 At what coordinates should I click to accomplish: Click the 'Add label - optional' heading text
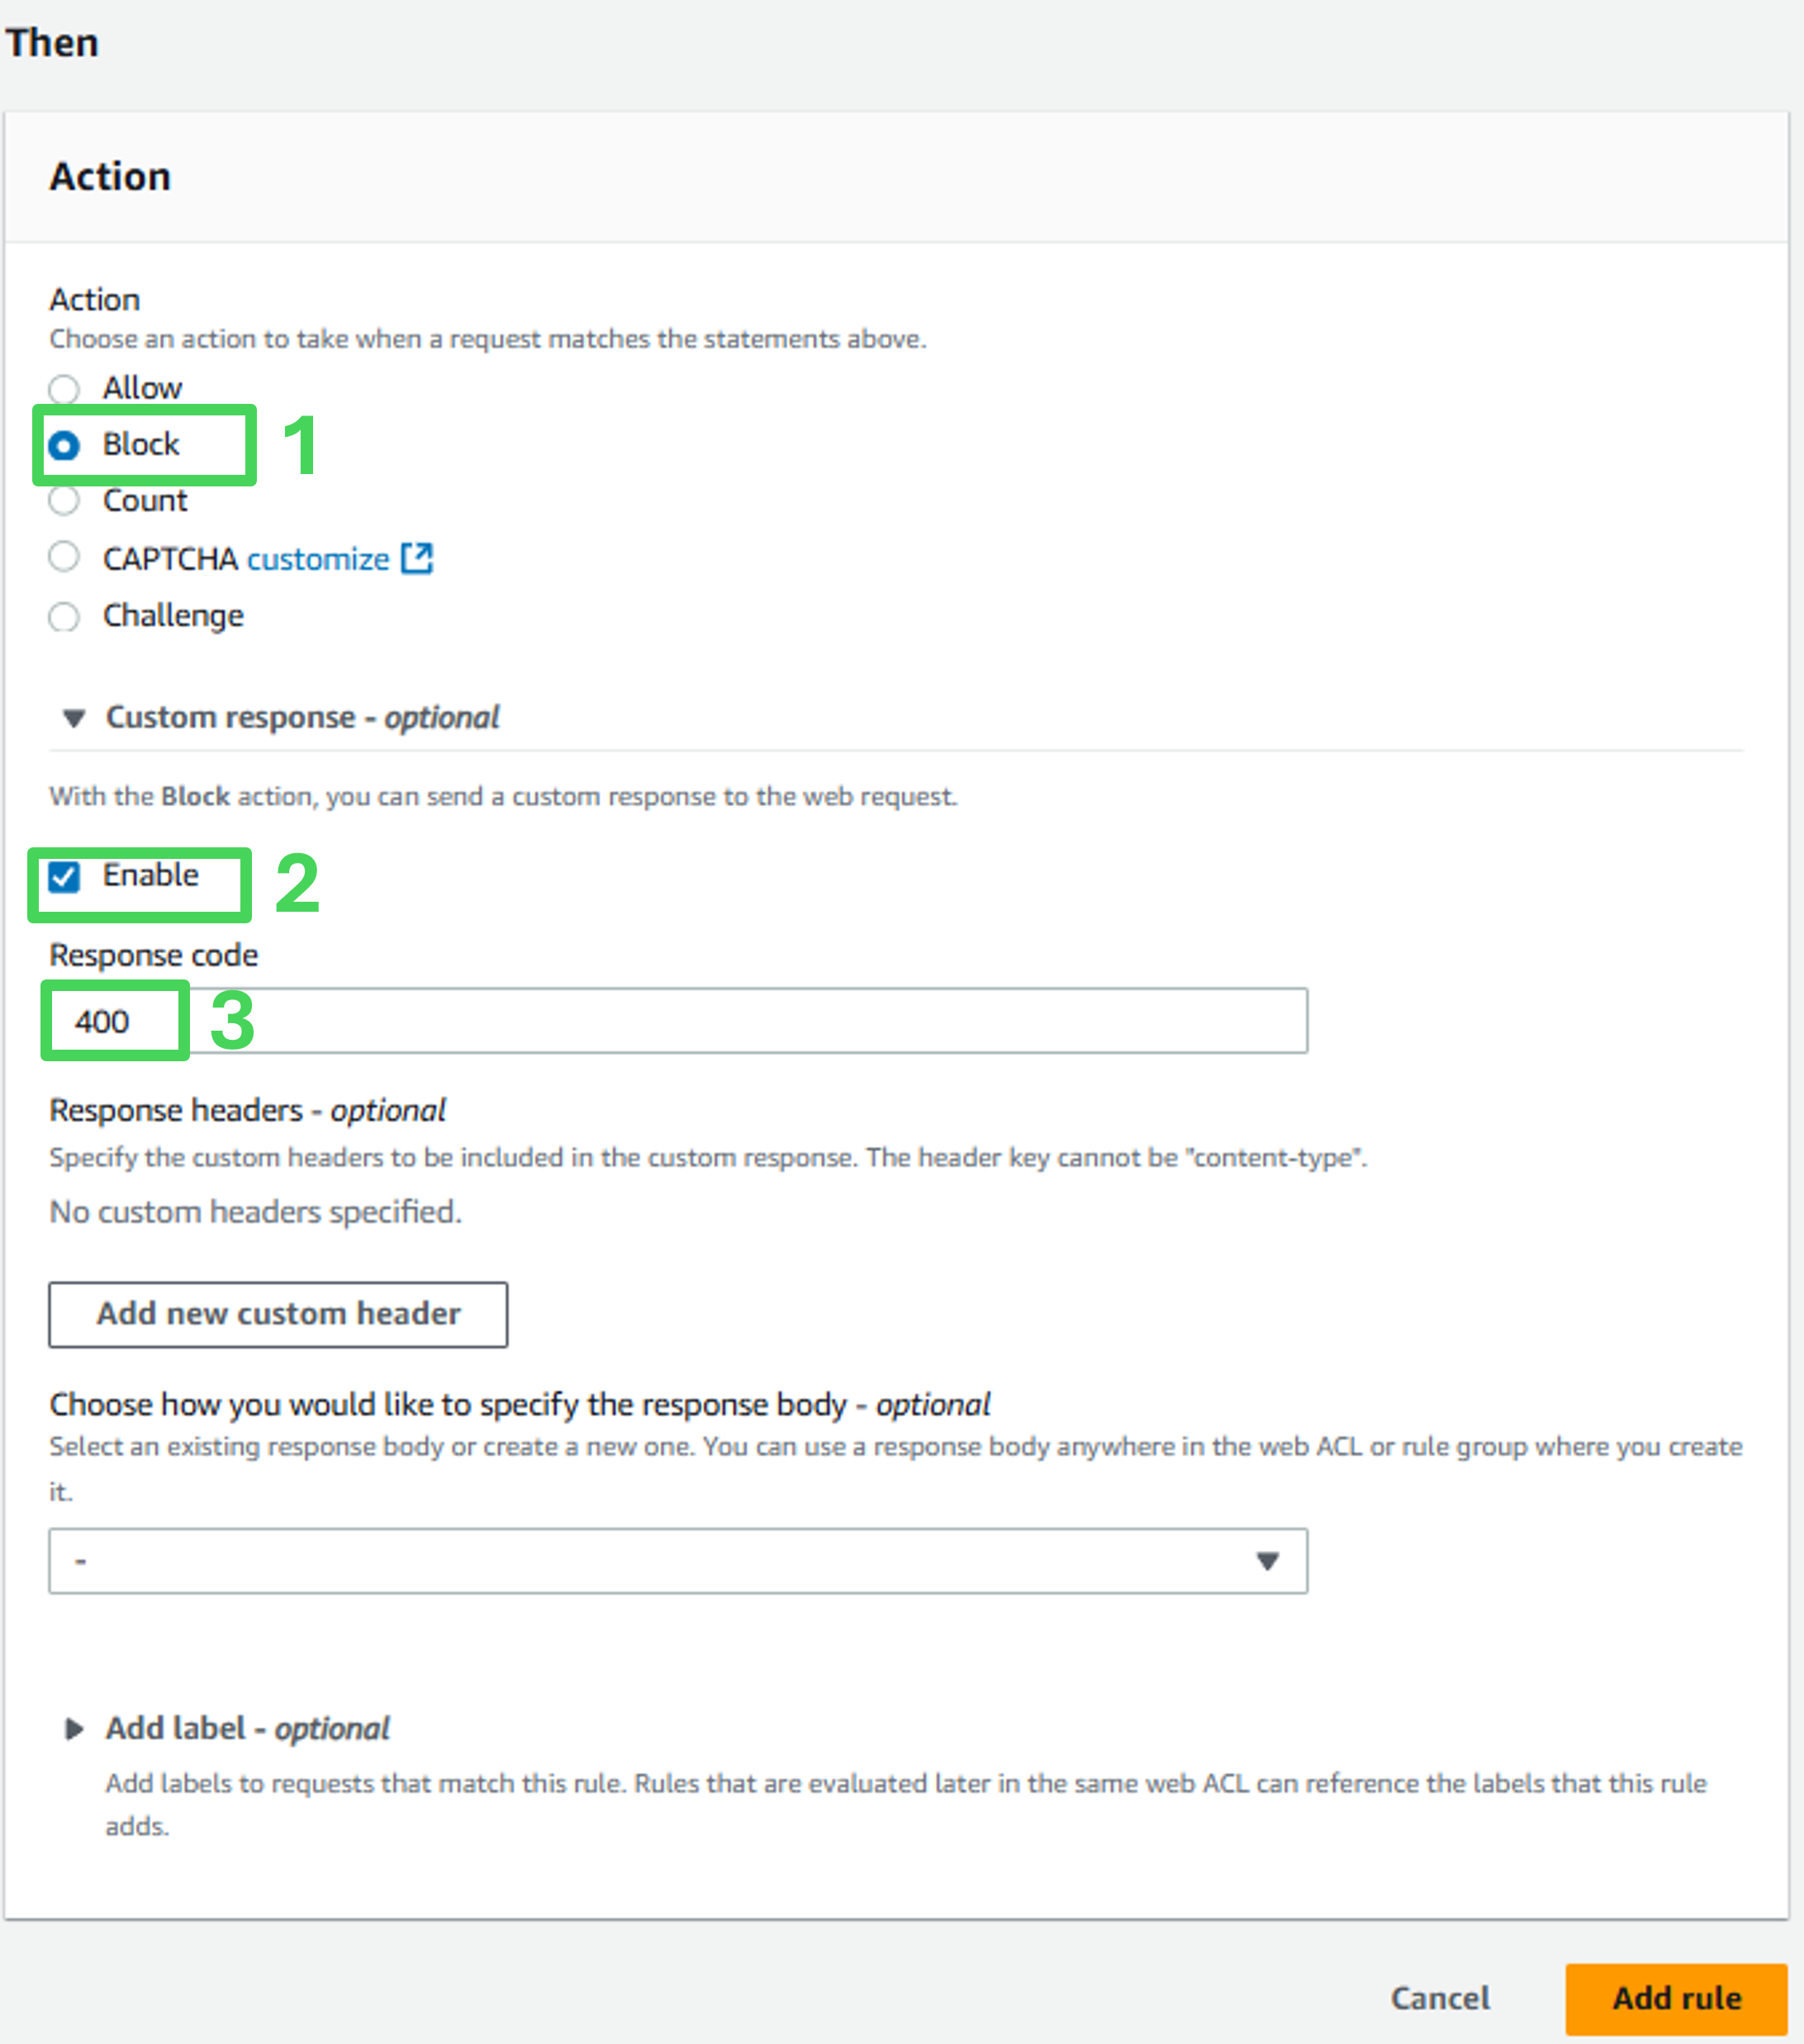pyautogui.click(x=247, y=1728)
